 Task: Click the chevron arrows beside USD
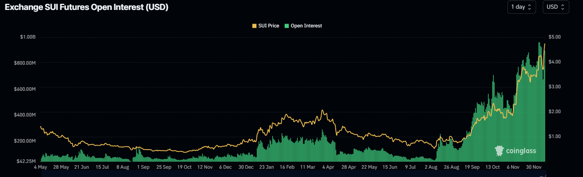[x=563, y=7]
